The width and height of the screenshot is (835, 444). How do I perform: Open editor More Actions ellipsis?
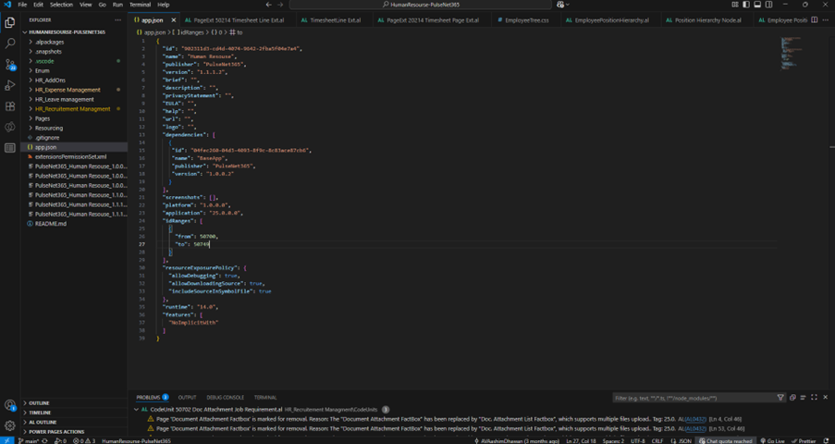coord(826,20)
